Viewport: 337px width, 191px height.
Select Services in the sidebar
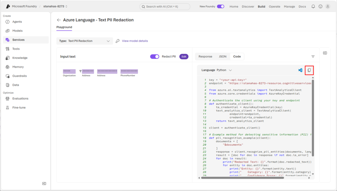pyautogui.click(x=26, y=40)
